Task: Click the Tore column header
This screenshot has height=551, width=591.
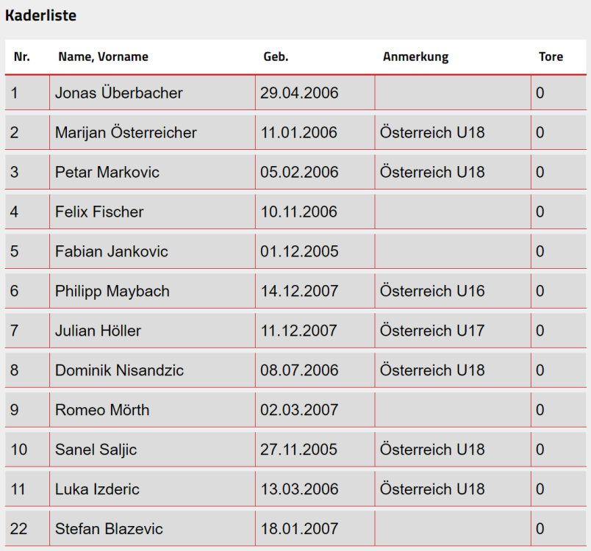Action: [551, 57]
